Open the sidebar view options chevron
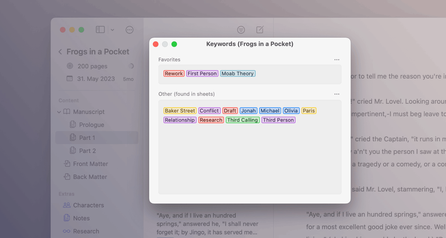This screenshot has width=446, height=238. click(x=112, y=30)
